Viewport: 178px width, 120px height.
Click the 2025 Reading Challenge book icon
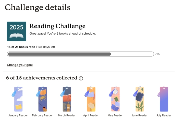16,31
